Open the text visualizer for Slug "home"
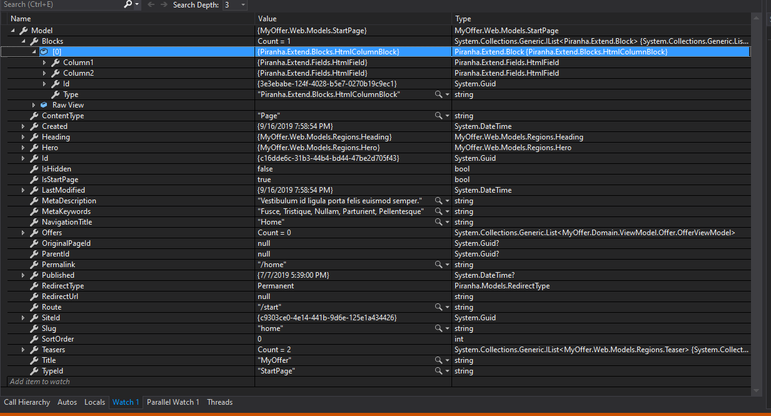 point(437,328)
